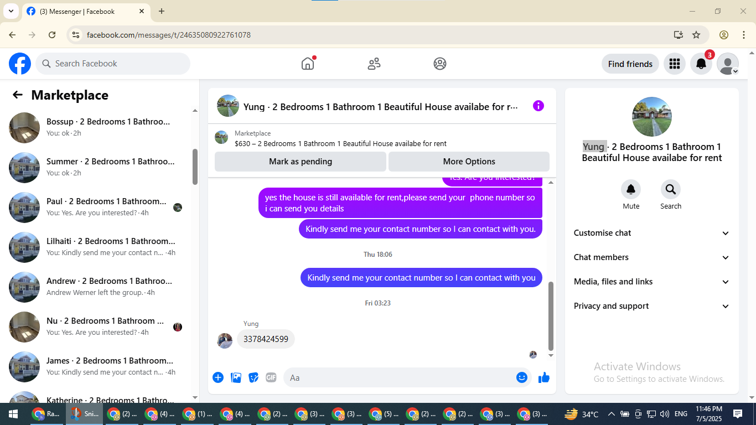Open the volume icon in system tray
Viewport: 756px width, 425px height.
point(665,414)
